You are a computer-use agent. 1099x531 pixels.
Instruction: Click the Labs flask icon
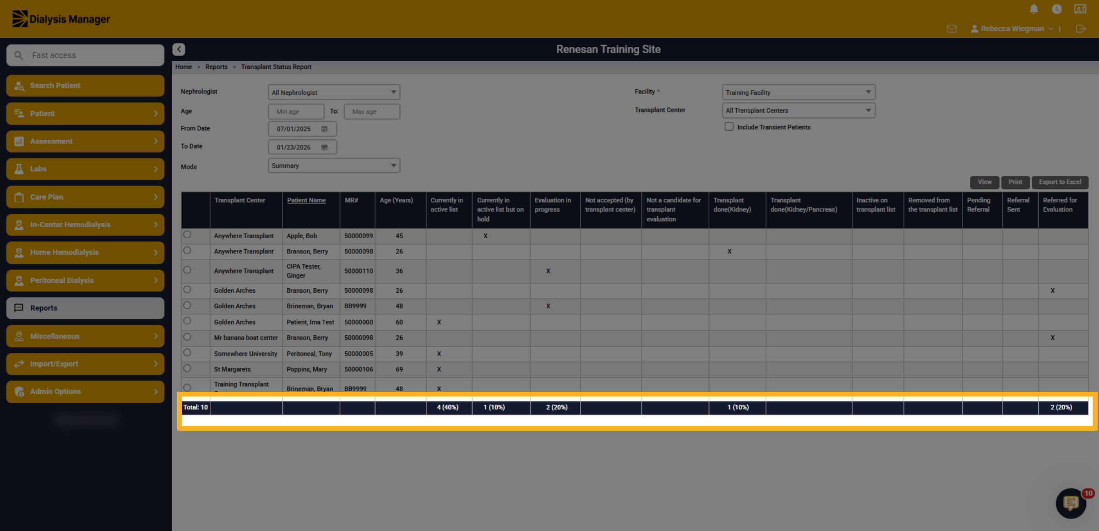coord(19,169)
